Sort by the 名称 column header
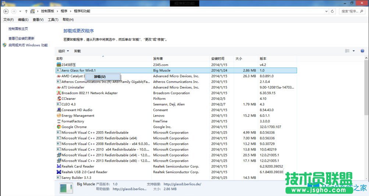 pyautogui.click(x=103, y=58)
